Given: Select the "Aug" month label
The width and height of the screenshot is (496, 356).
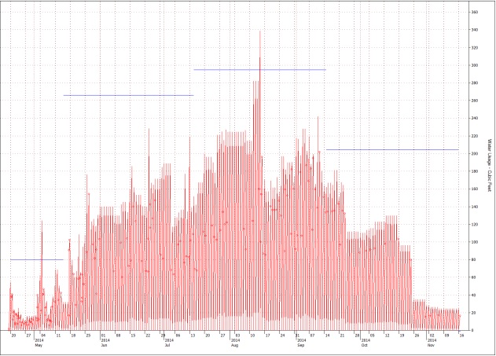Looking at the screenshot, I should point(234,345).
